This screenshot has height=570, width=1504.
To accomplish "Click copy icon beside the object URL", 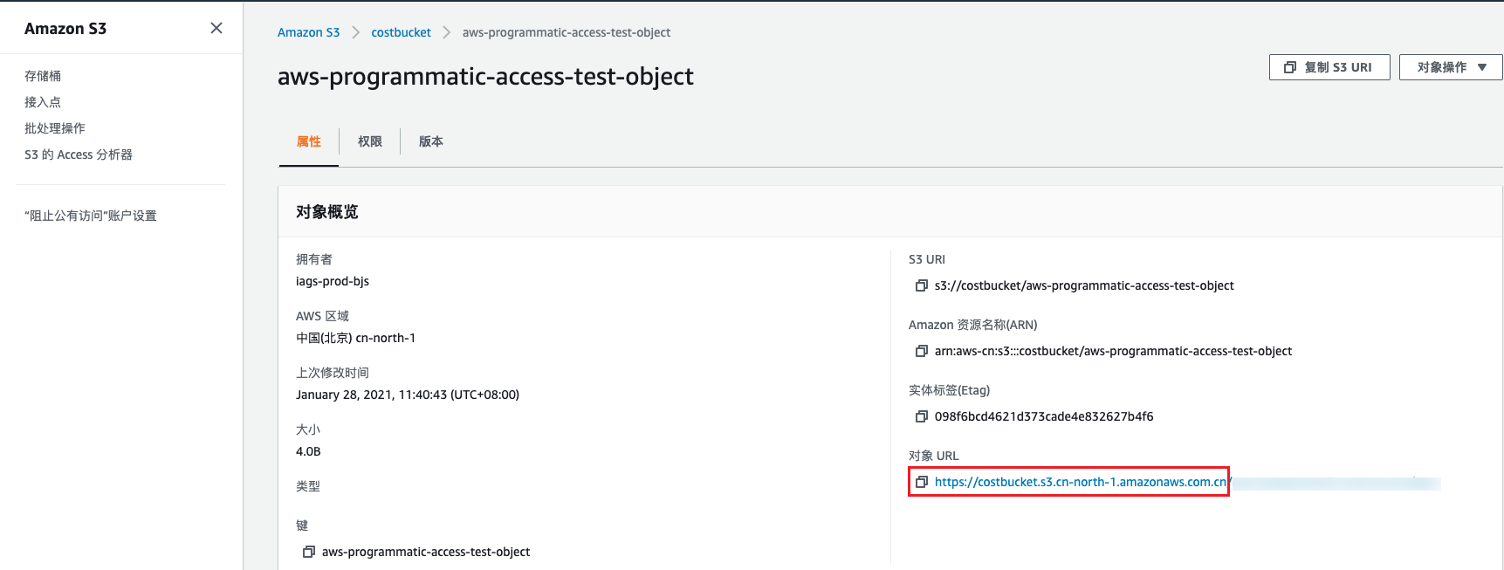I will pos(921,482).
